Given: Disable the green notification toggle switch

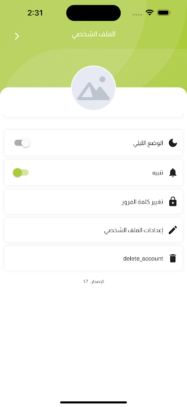Looking at the screenshot, I should 21,172.
